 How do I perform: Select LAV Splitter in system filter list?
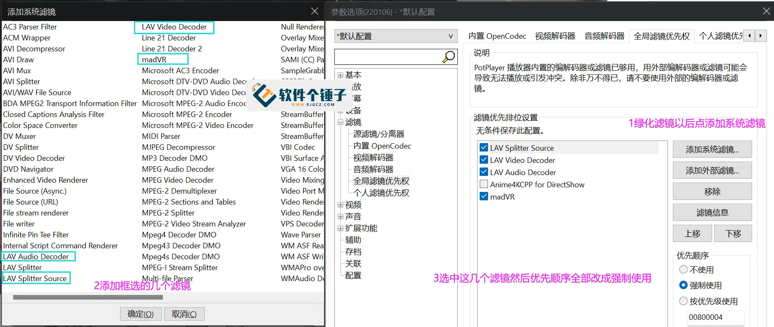click(22, 268)
